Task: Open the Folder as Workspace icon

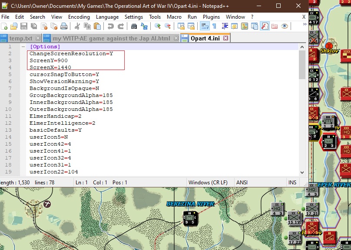Action: (x=275, y=26)
